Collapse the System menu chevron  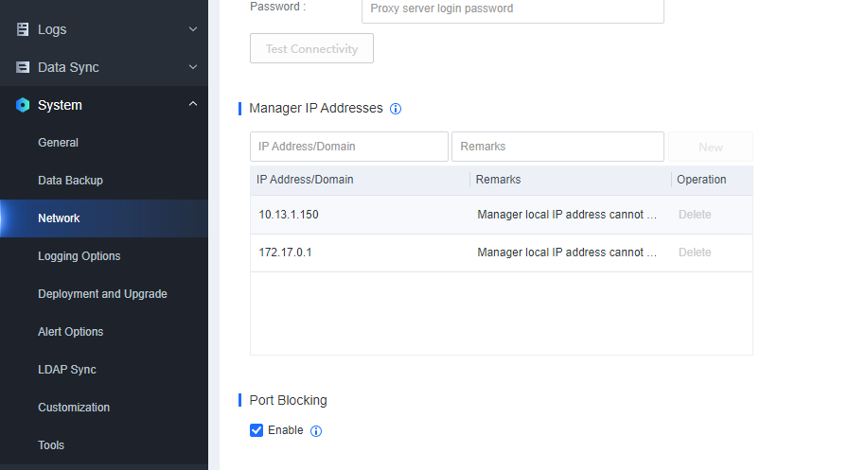point(193,105)
